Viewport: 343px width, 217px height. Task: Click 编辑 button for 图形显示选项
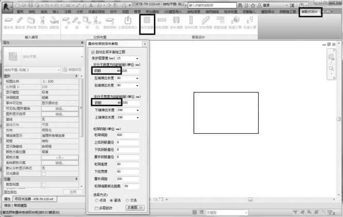(x=60, y=114)
